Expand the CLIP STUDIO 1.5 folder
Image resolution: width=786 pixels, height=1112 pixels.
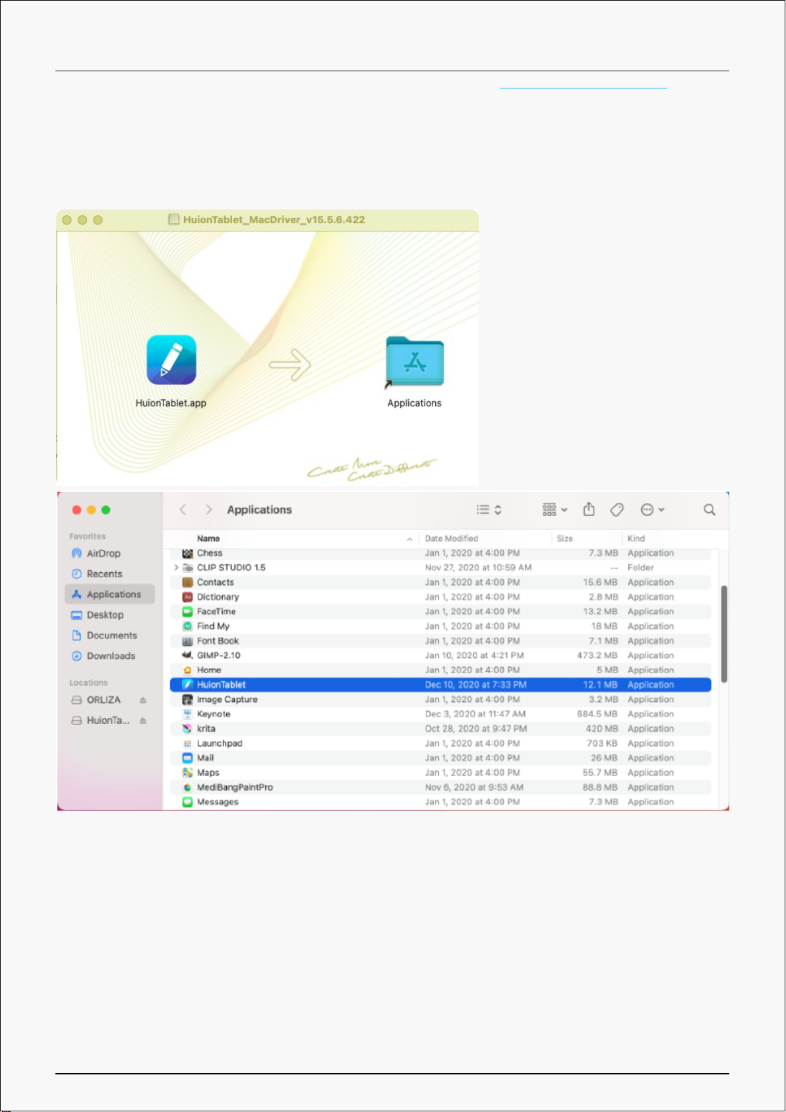point(176,568)
